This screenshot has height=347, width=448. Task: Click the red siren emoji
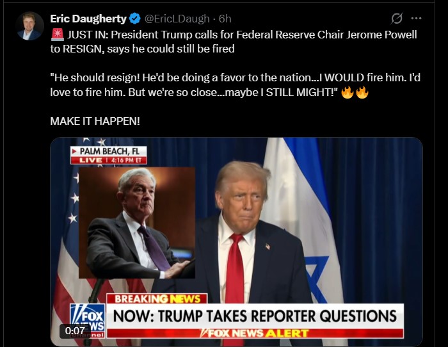click(x=58, y=35)
